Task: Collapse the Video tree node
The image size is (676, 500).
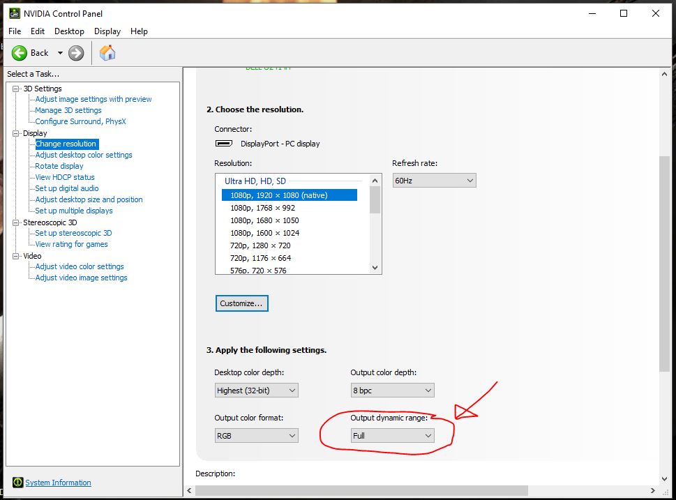Action: coord(16,256)
